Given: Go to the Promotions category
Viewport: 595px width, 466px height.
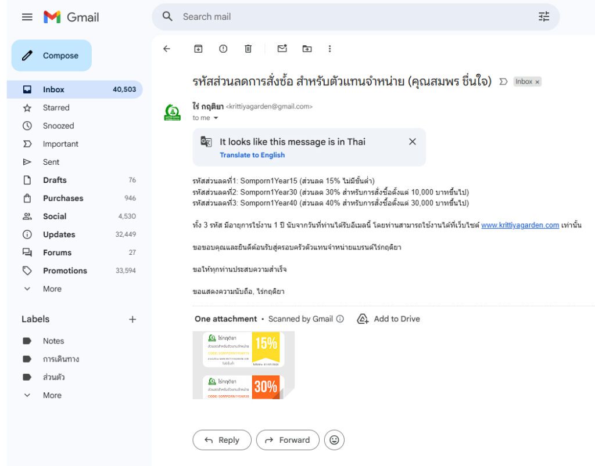Looking at the screenshot, I should click(64, 270).
